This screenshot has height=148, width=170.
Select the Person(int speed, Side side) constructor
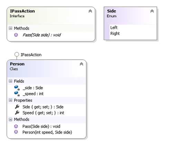click(x=47, y=132)
